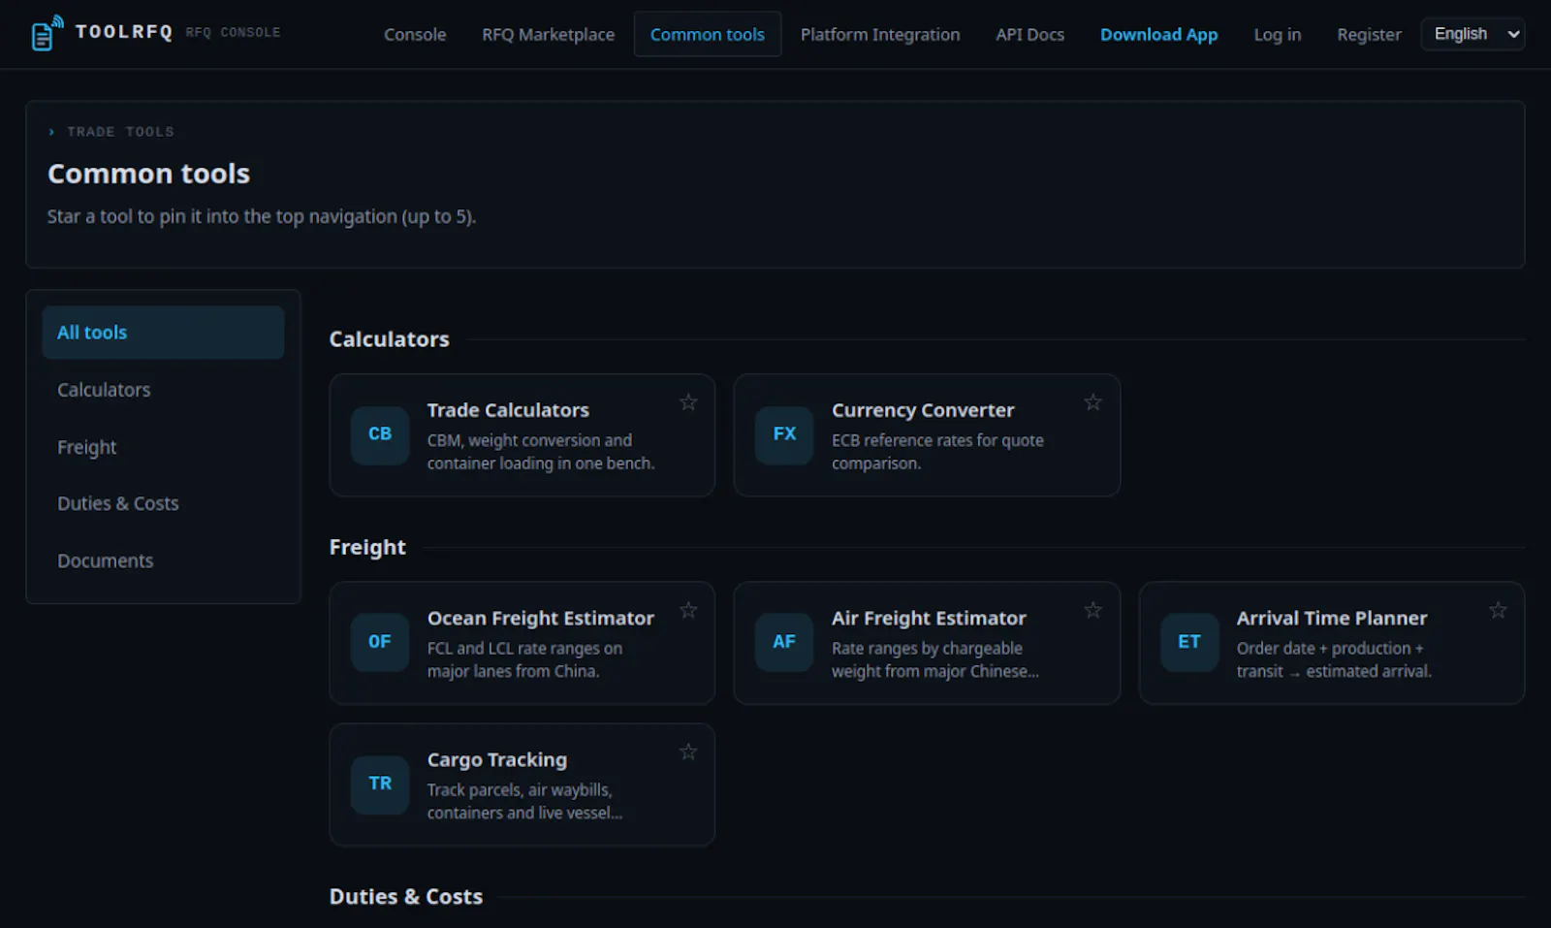
Task: Click the ToolRFQ logo icon
Action: (47, 33)
